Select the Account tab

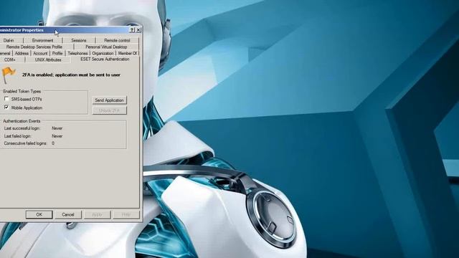(x=40, y=53)
